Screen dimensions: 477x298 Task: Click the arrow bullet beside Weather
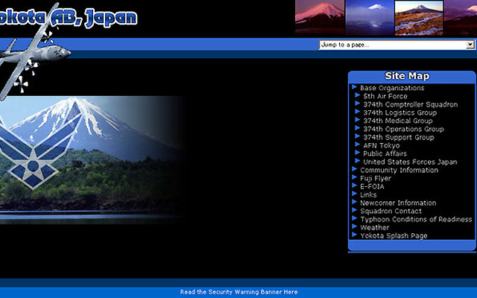(355, 226)
